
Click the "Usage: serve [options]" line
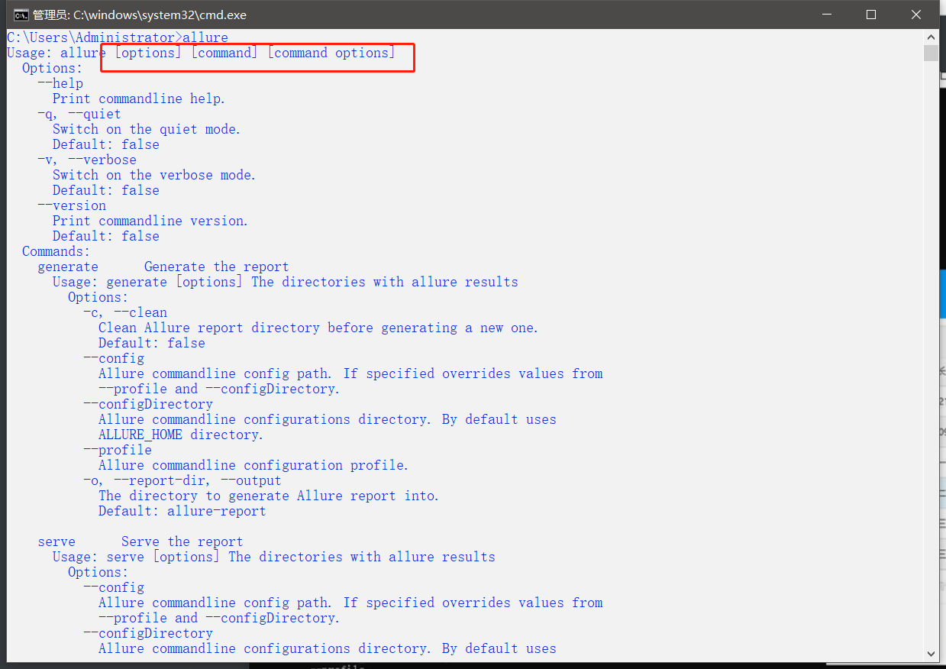click(x=274, y=557)
